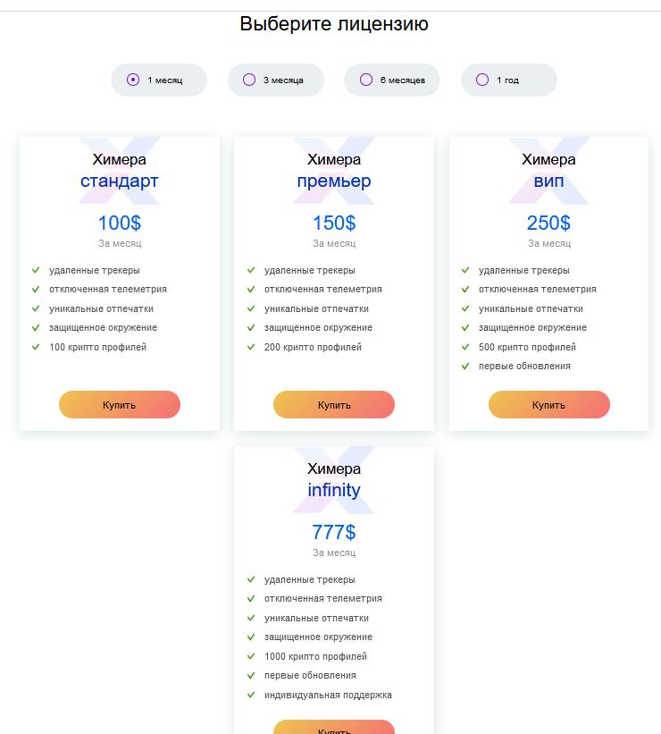Click the X logo behind Химера стандарт
661x734 pixels.
120,171
